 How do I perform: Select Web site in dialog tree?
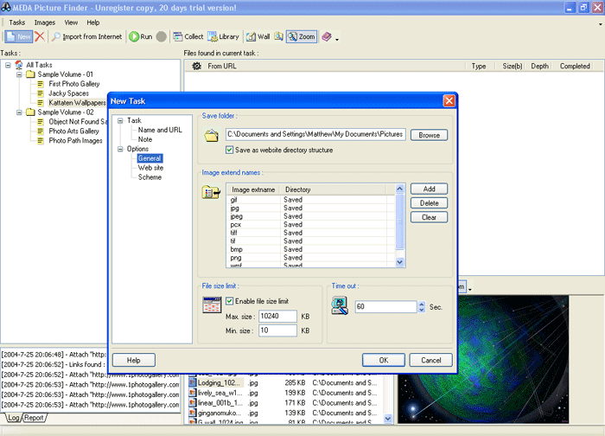(x=150, y=168)
